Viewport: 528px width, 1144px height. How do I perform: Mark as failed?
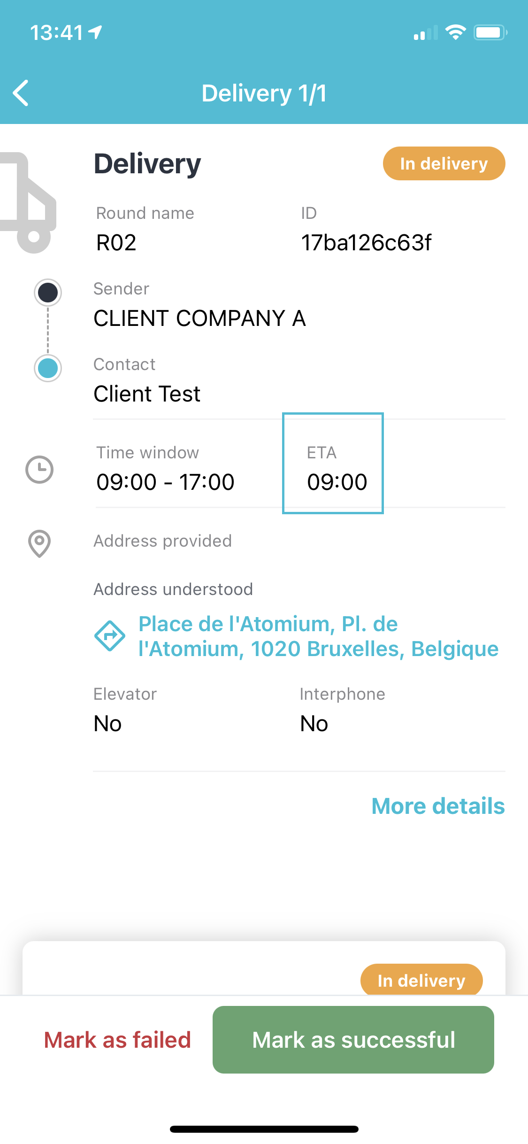(x=117, y=1040)
